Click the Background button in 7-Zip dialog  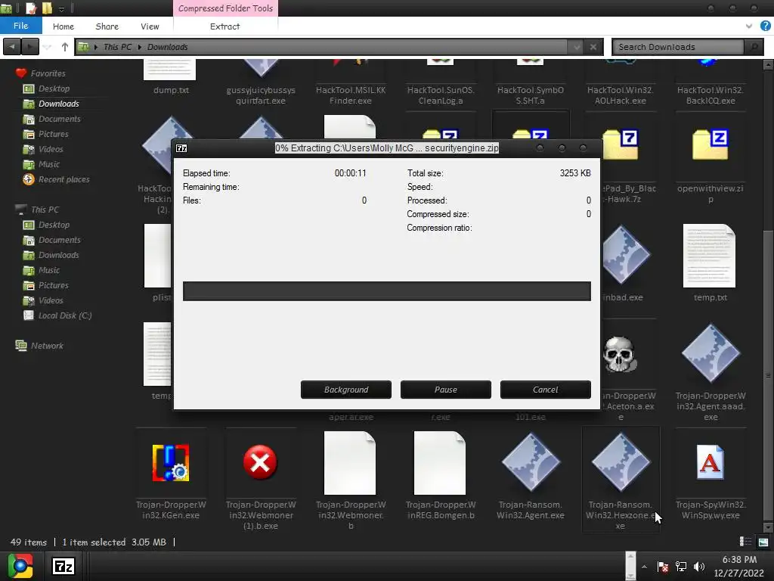(x=345, y=390)
